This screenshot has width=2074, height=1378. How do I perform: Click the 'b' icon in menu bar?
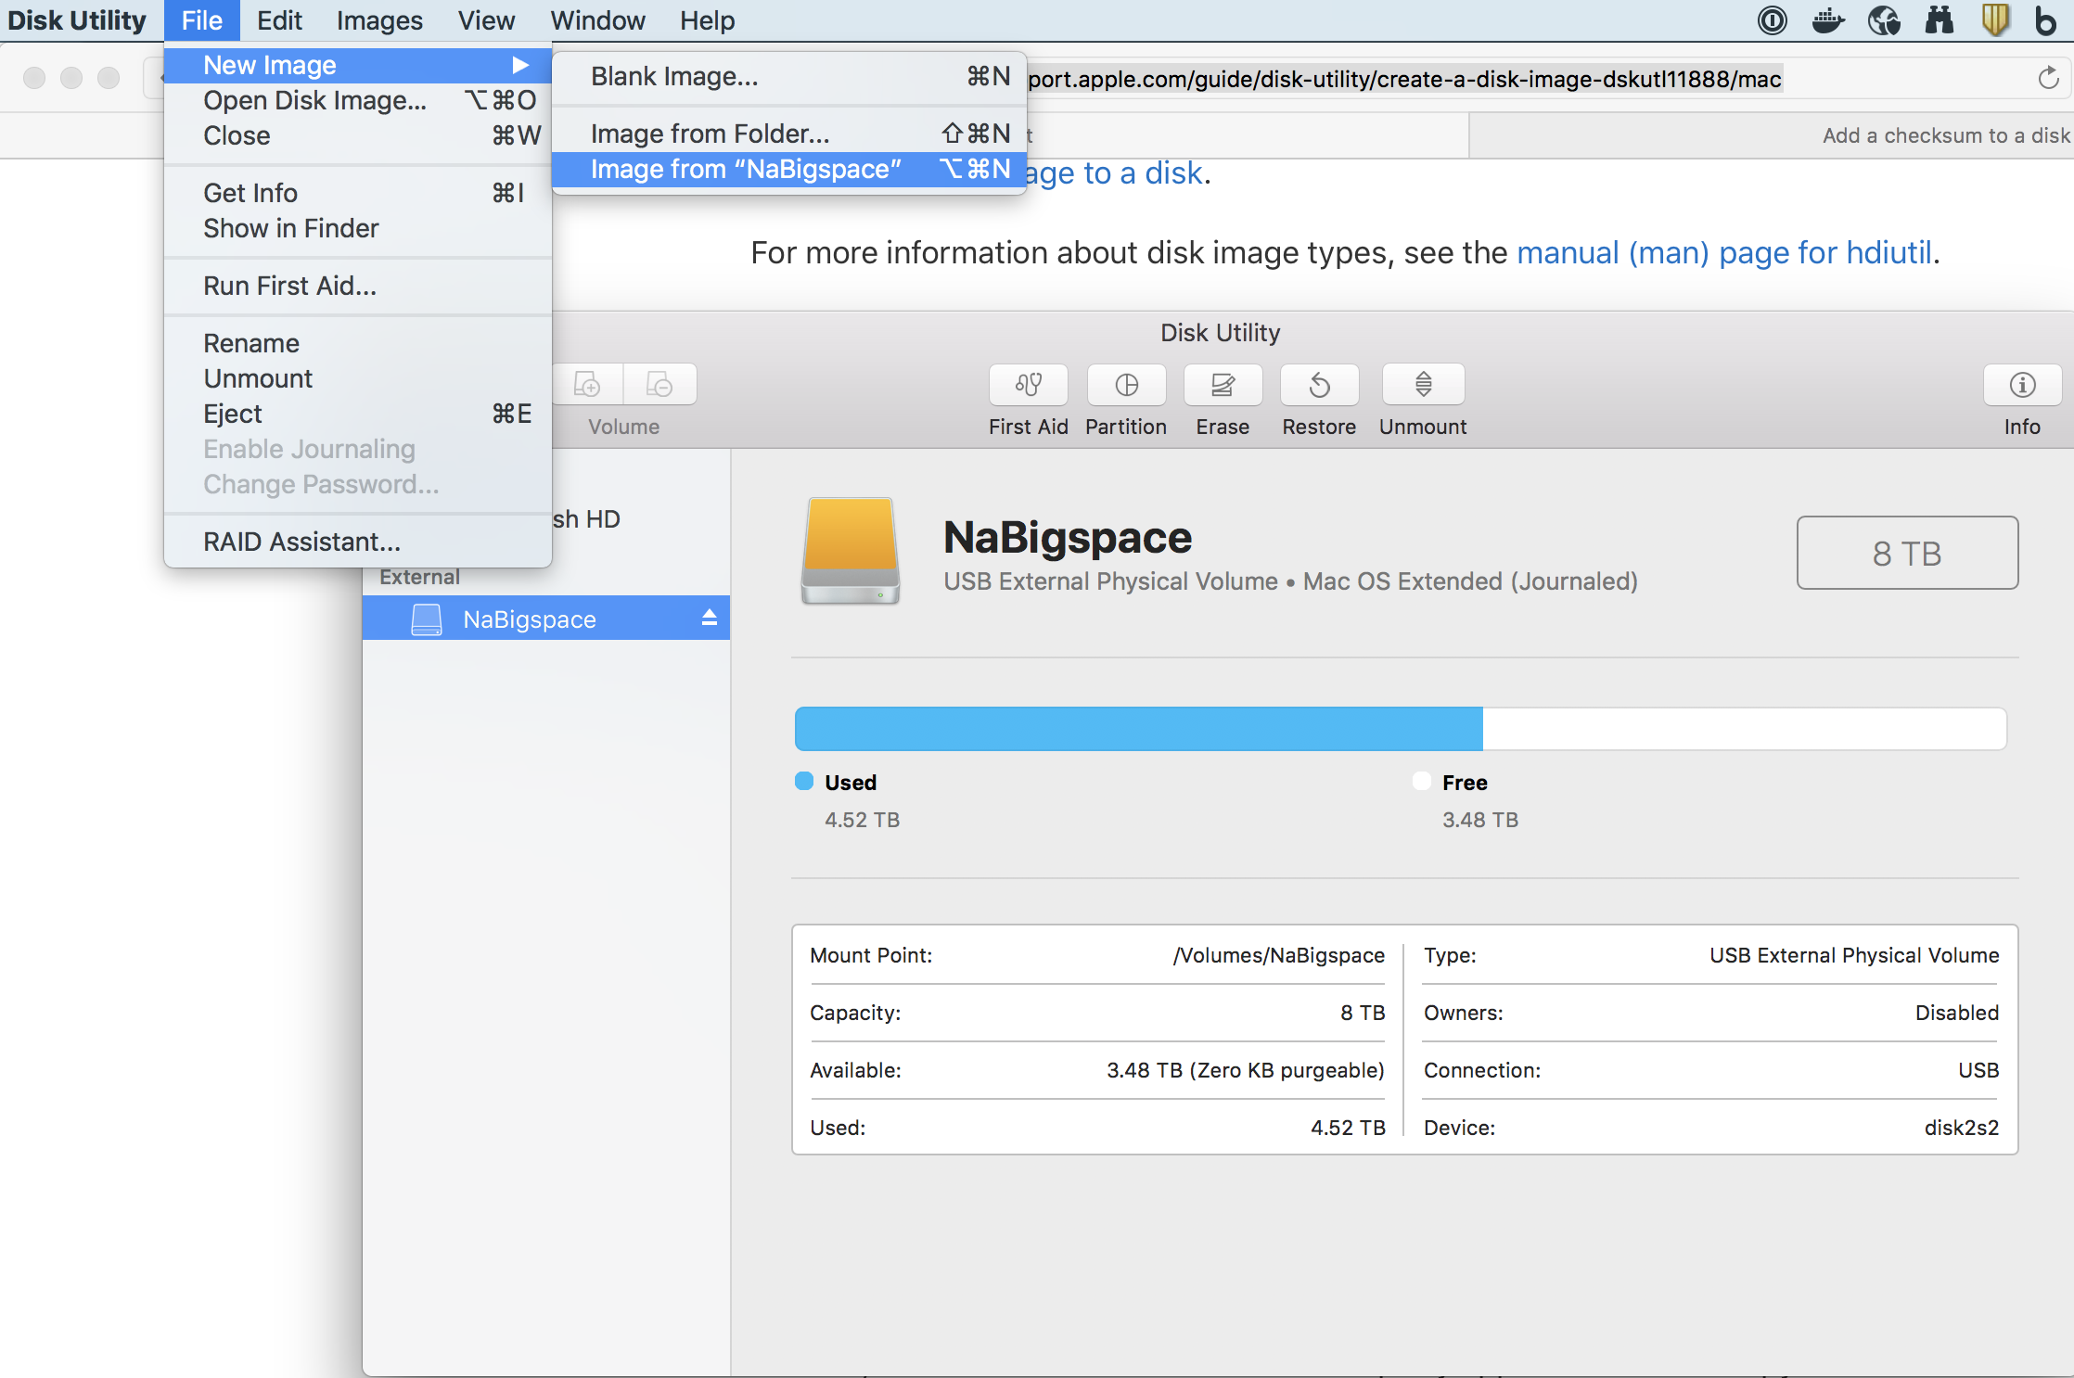2045,19
